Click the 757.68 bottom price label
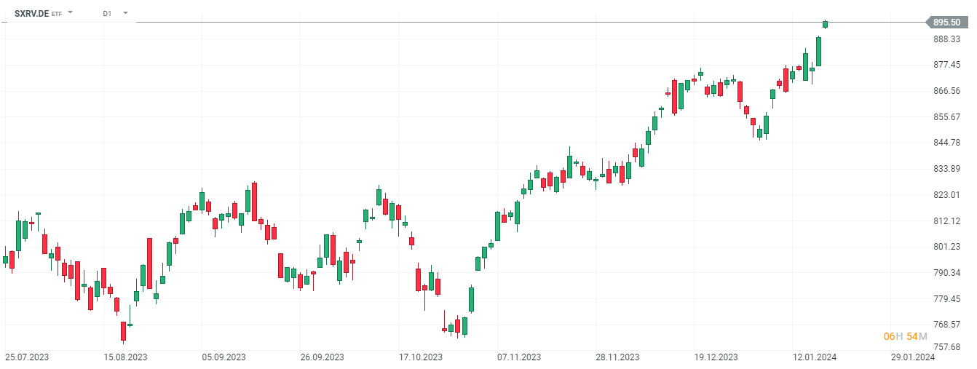 pyautogui.click(x=947, y=350)
